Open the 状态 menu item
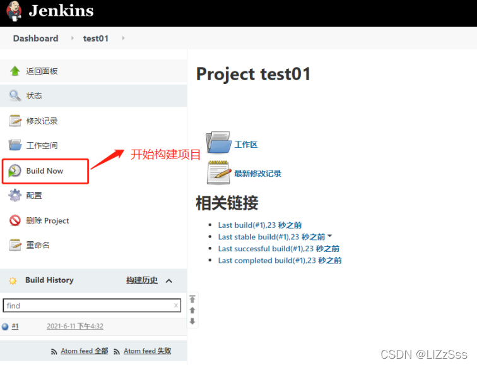477x365 pixels. pyautogui.click(x=34, y=96)
